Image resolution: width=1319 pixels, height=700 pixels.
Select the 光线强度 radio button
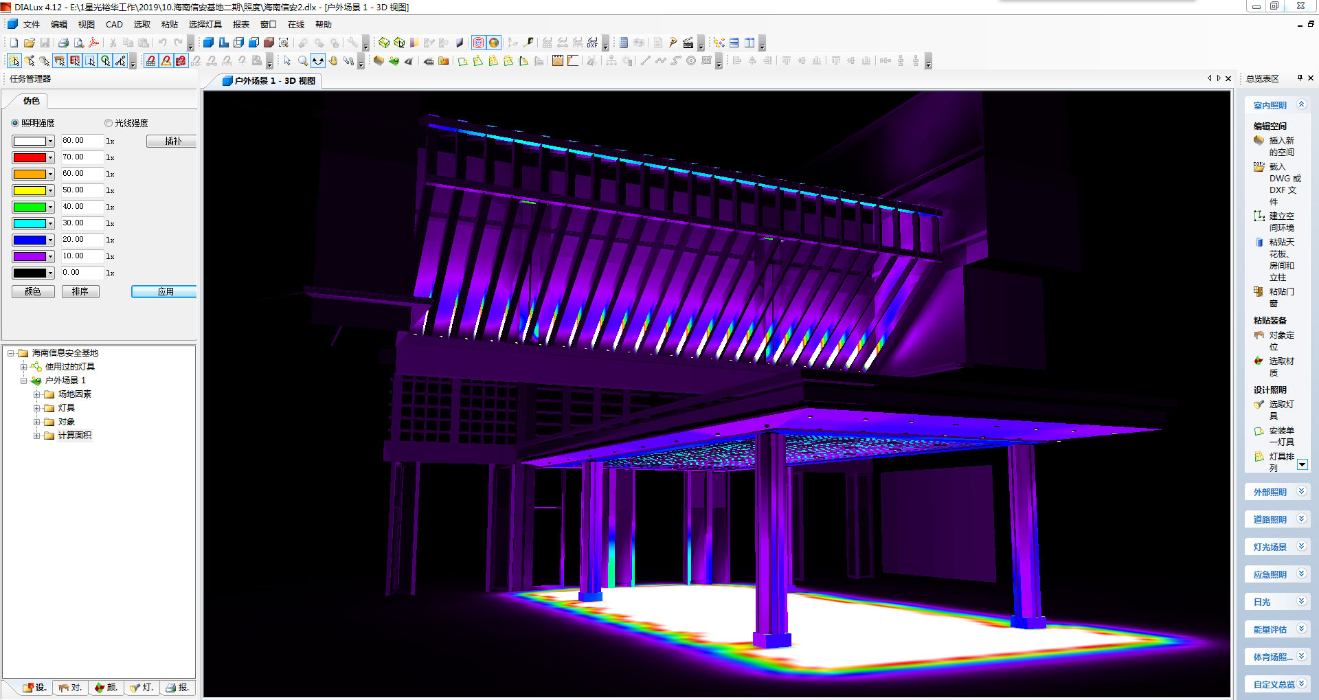click(109, 123)
